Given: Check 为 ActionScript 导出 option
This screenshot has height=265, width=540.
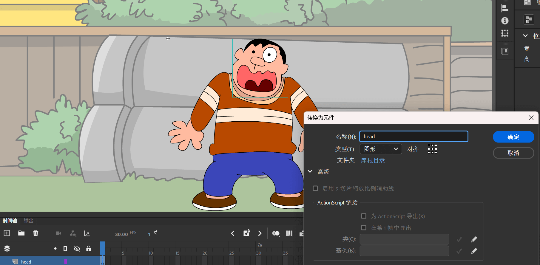Looking at the screenshot, I should pyautogui.click(x=364, y=216).
